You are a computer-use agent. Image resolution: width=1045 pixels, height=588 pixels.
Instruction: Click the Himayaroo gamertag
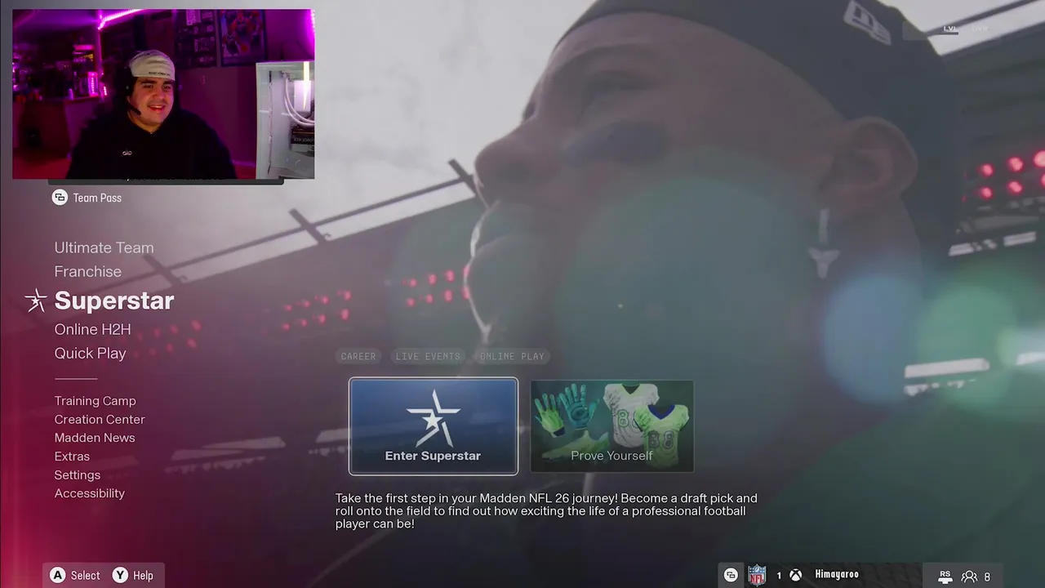(x=837, y=575)
